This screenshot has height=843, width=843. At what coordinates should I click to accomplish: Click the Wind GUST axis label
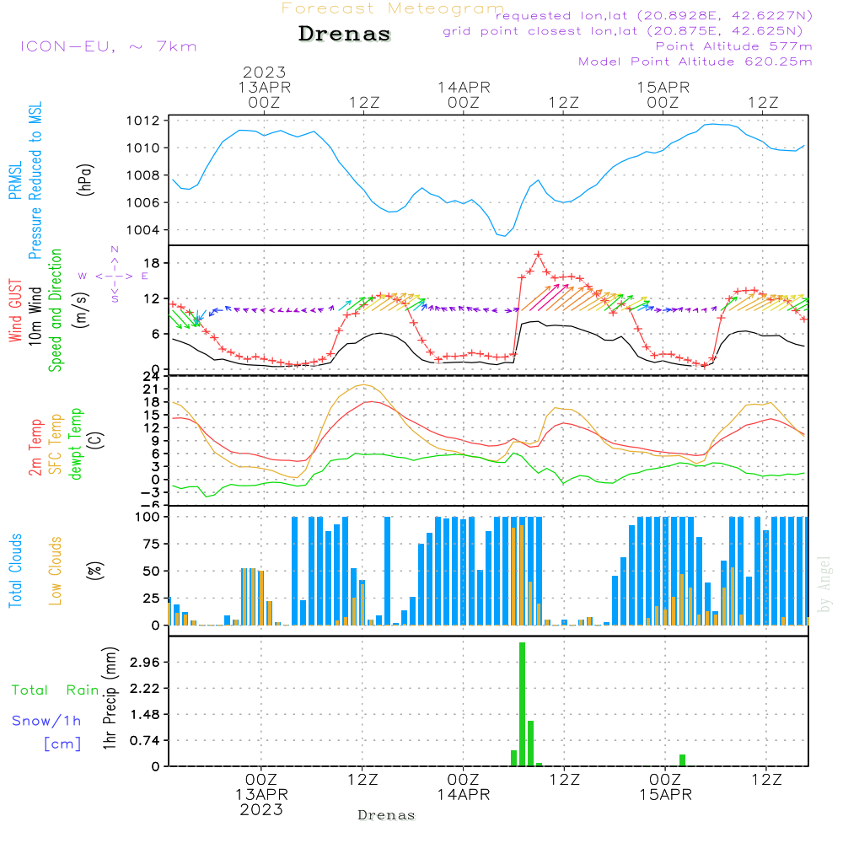(x=15, y=309)
